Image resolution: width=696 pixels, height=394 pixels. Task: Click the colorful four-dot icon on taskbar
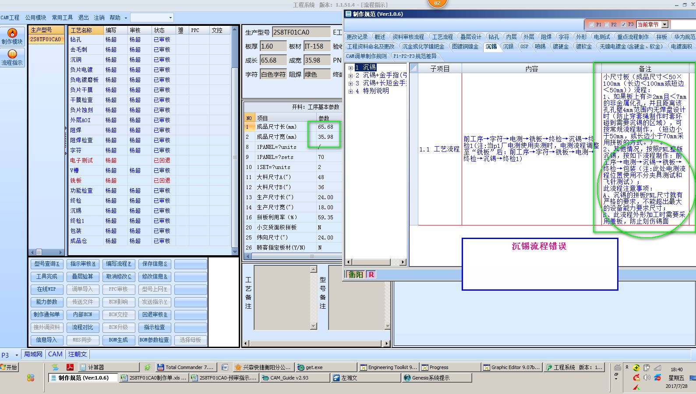[31, 378]
